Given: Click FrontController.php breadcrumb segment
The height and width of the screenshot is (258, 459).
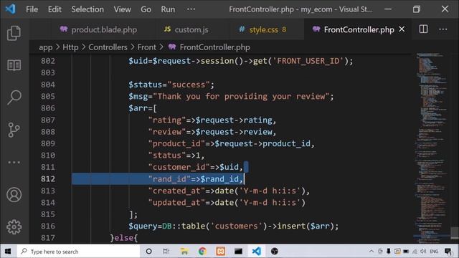Looking at the screenshot, I should click(x=209, y=47).
